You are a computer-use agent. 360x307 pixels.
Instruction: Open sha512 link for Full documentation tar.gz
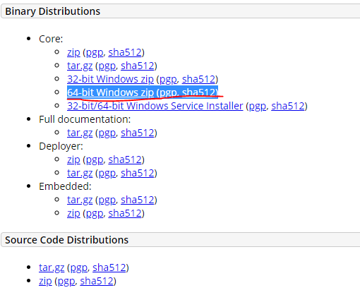138,133
